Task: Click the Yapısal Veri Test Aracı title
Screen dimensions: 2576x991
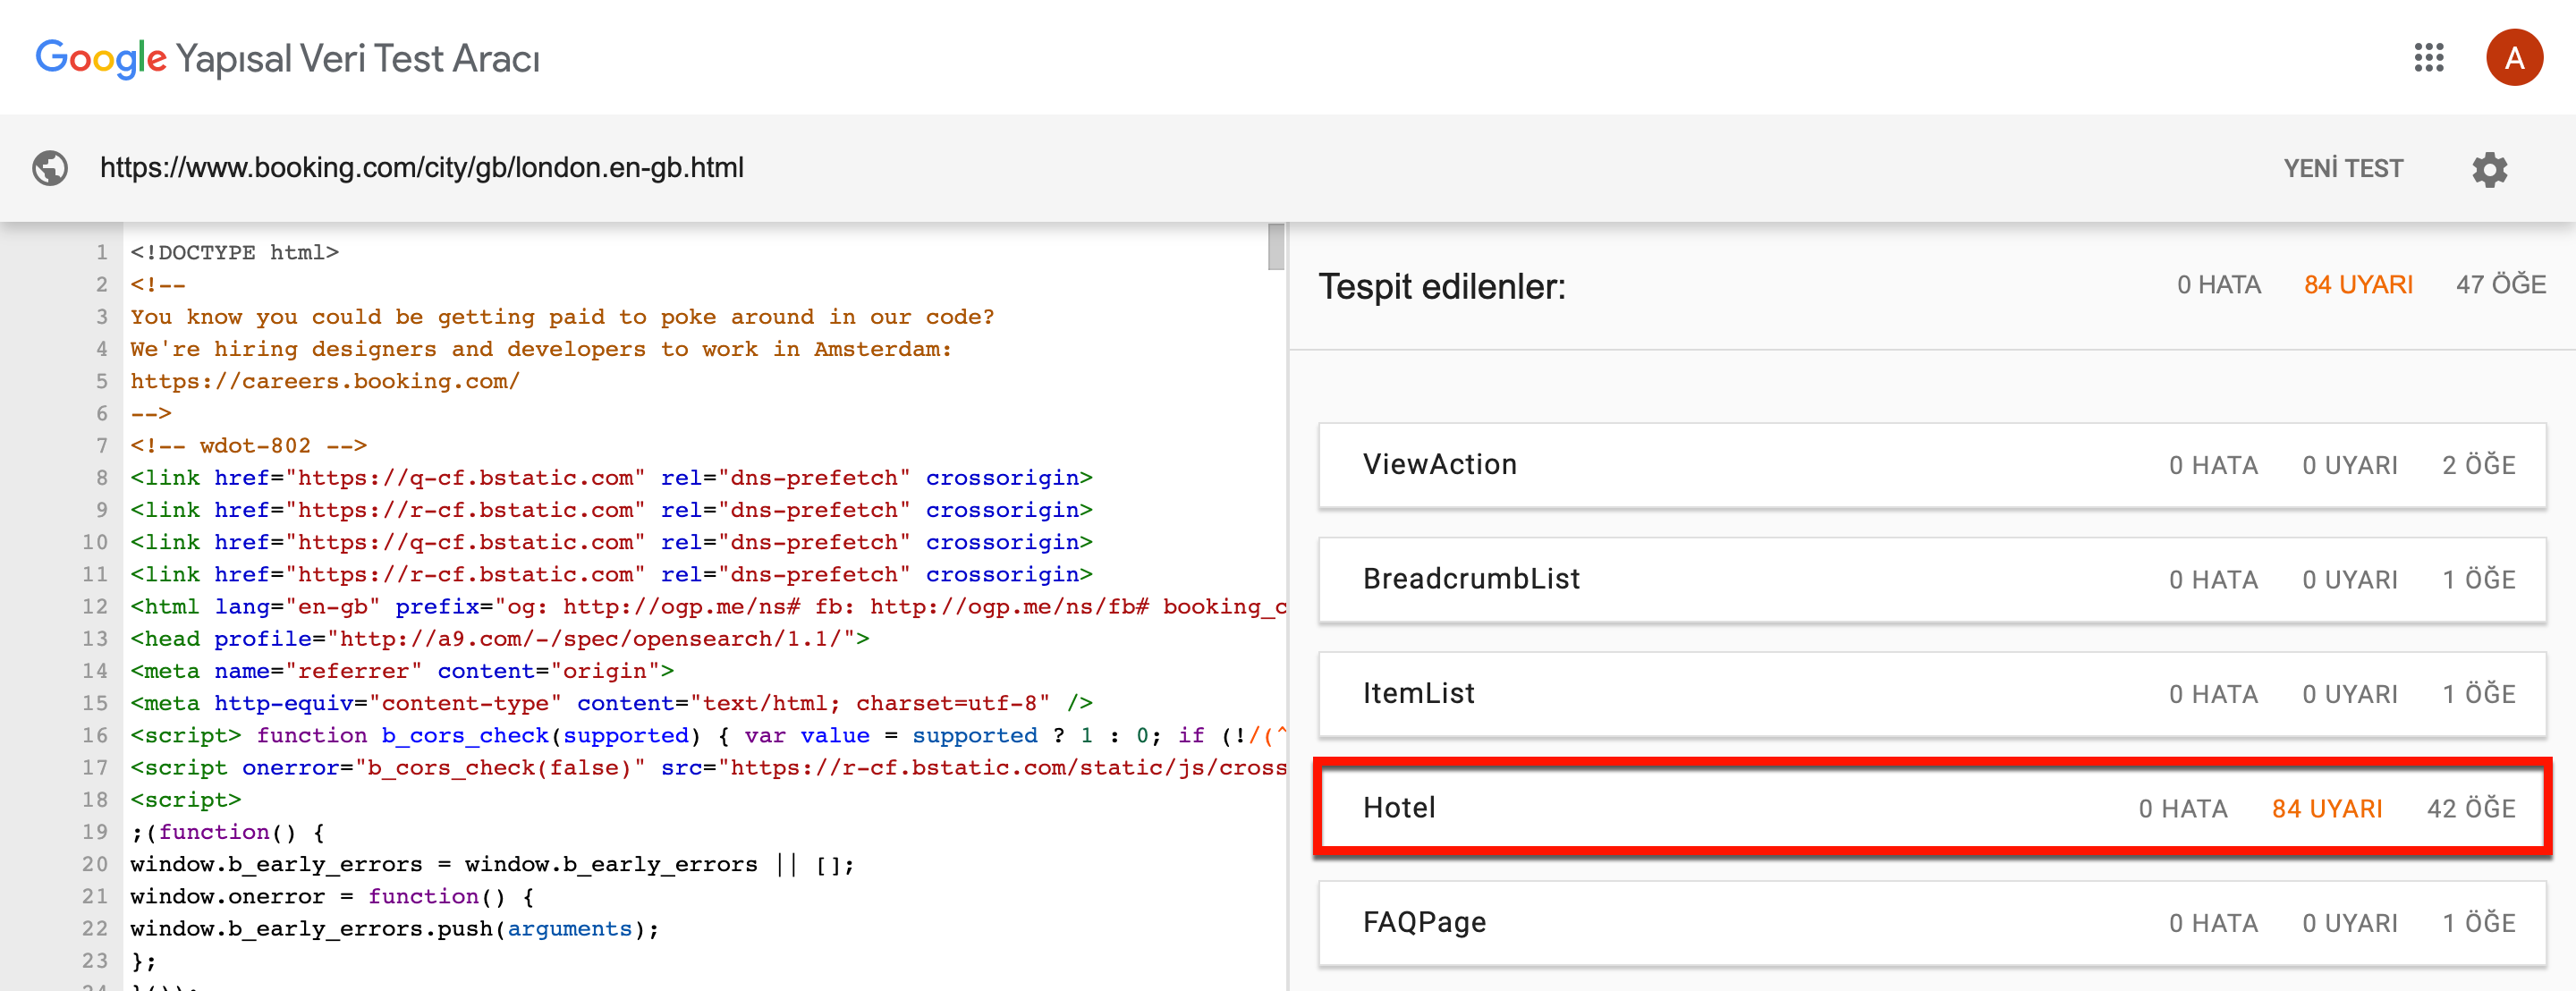Action: tap(358, 59)
